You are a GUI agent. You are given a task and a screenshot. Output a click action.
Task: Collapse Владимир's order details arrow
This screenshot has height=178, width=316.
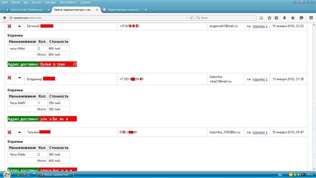pos(19,78)
